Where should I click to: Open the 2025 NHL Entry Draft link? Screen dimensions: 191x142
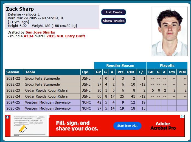pyautogui.click(x=66, y=36)
